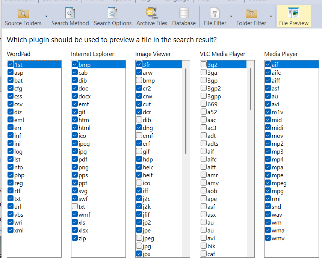Disable pdf preview in Internet Explorer list
Viewport: 322px width, 258px height.
pyautogui.click(x=75, y=159)
